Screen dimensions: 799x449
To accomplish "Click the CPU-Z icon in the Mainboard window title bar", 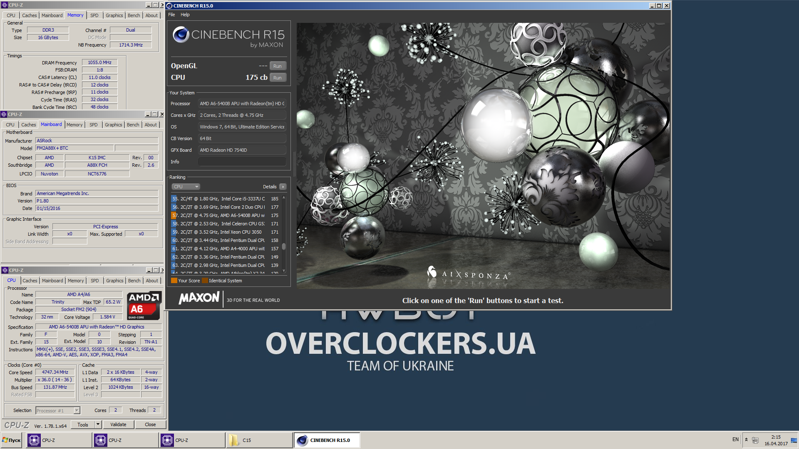I will point(4,114).
